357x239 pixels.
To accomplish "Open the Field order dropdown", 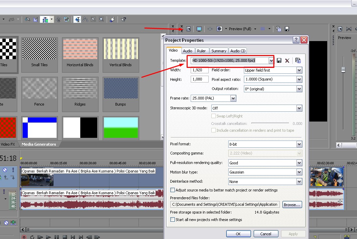I will click(x=299, y=70).
